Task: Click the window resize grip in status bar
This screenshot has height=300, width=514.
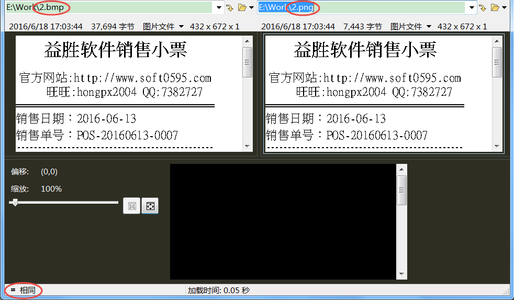Action: (x=506, y=291)
